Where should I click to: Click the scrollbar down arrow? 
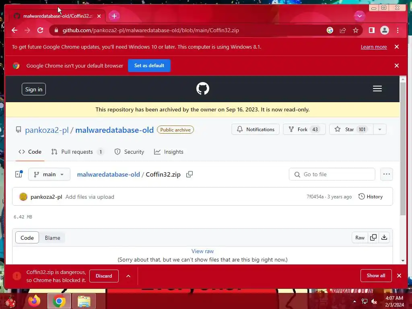click(403, 261)
